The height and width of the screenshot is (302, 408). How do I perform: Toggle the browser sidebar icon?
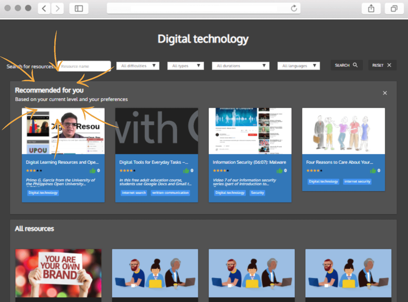(x=79, y=9)
